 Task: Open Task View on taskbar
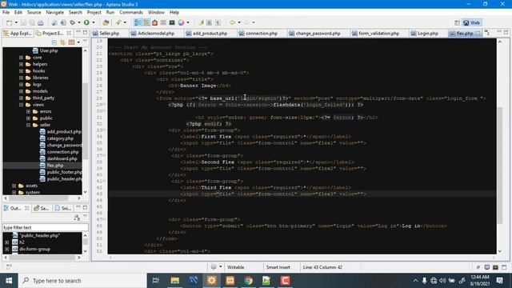coord(156,281)
